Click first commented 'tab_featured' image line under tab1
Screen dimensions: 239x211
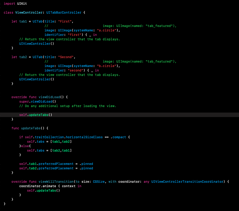point(111,26)
